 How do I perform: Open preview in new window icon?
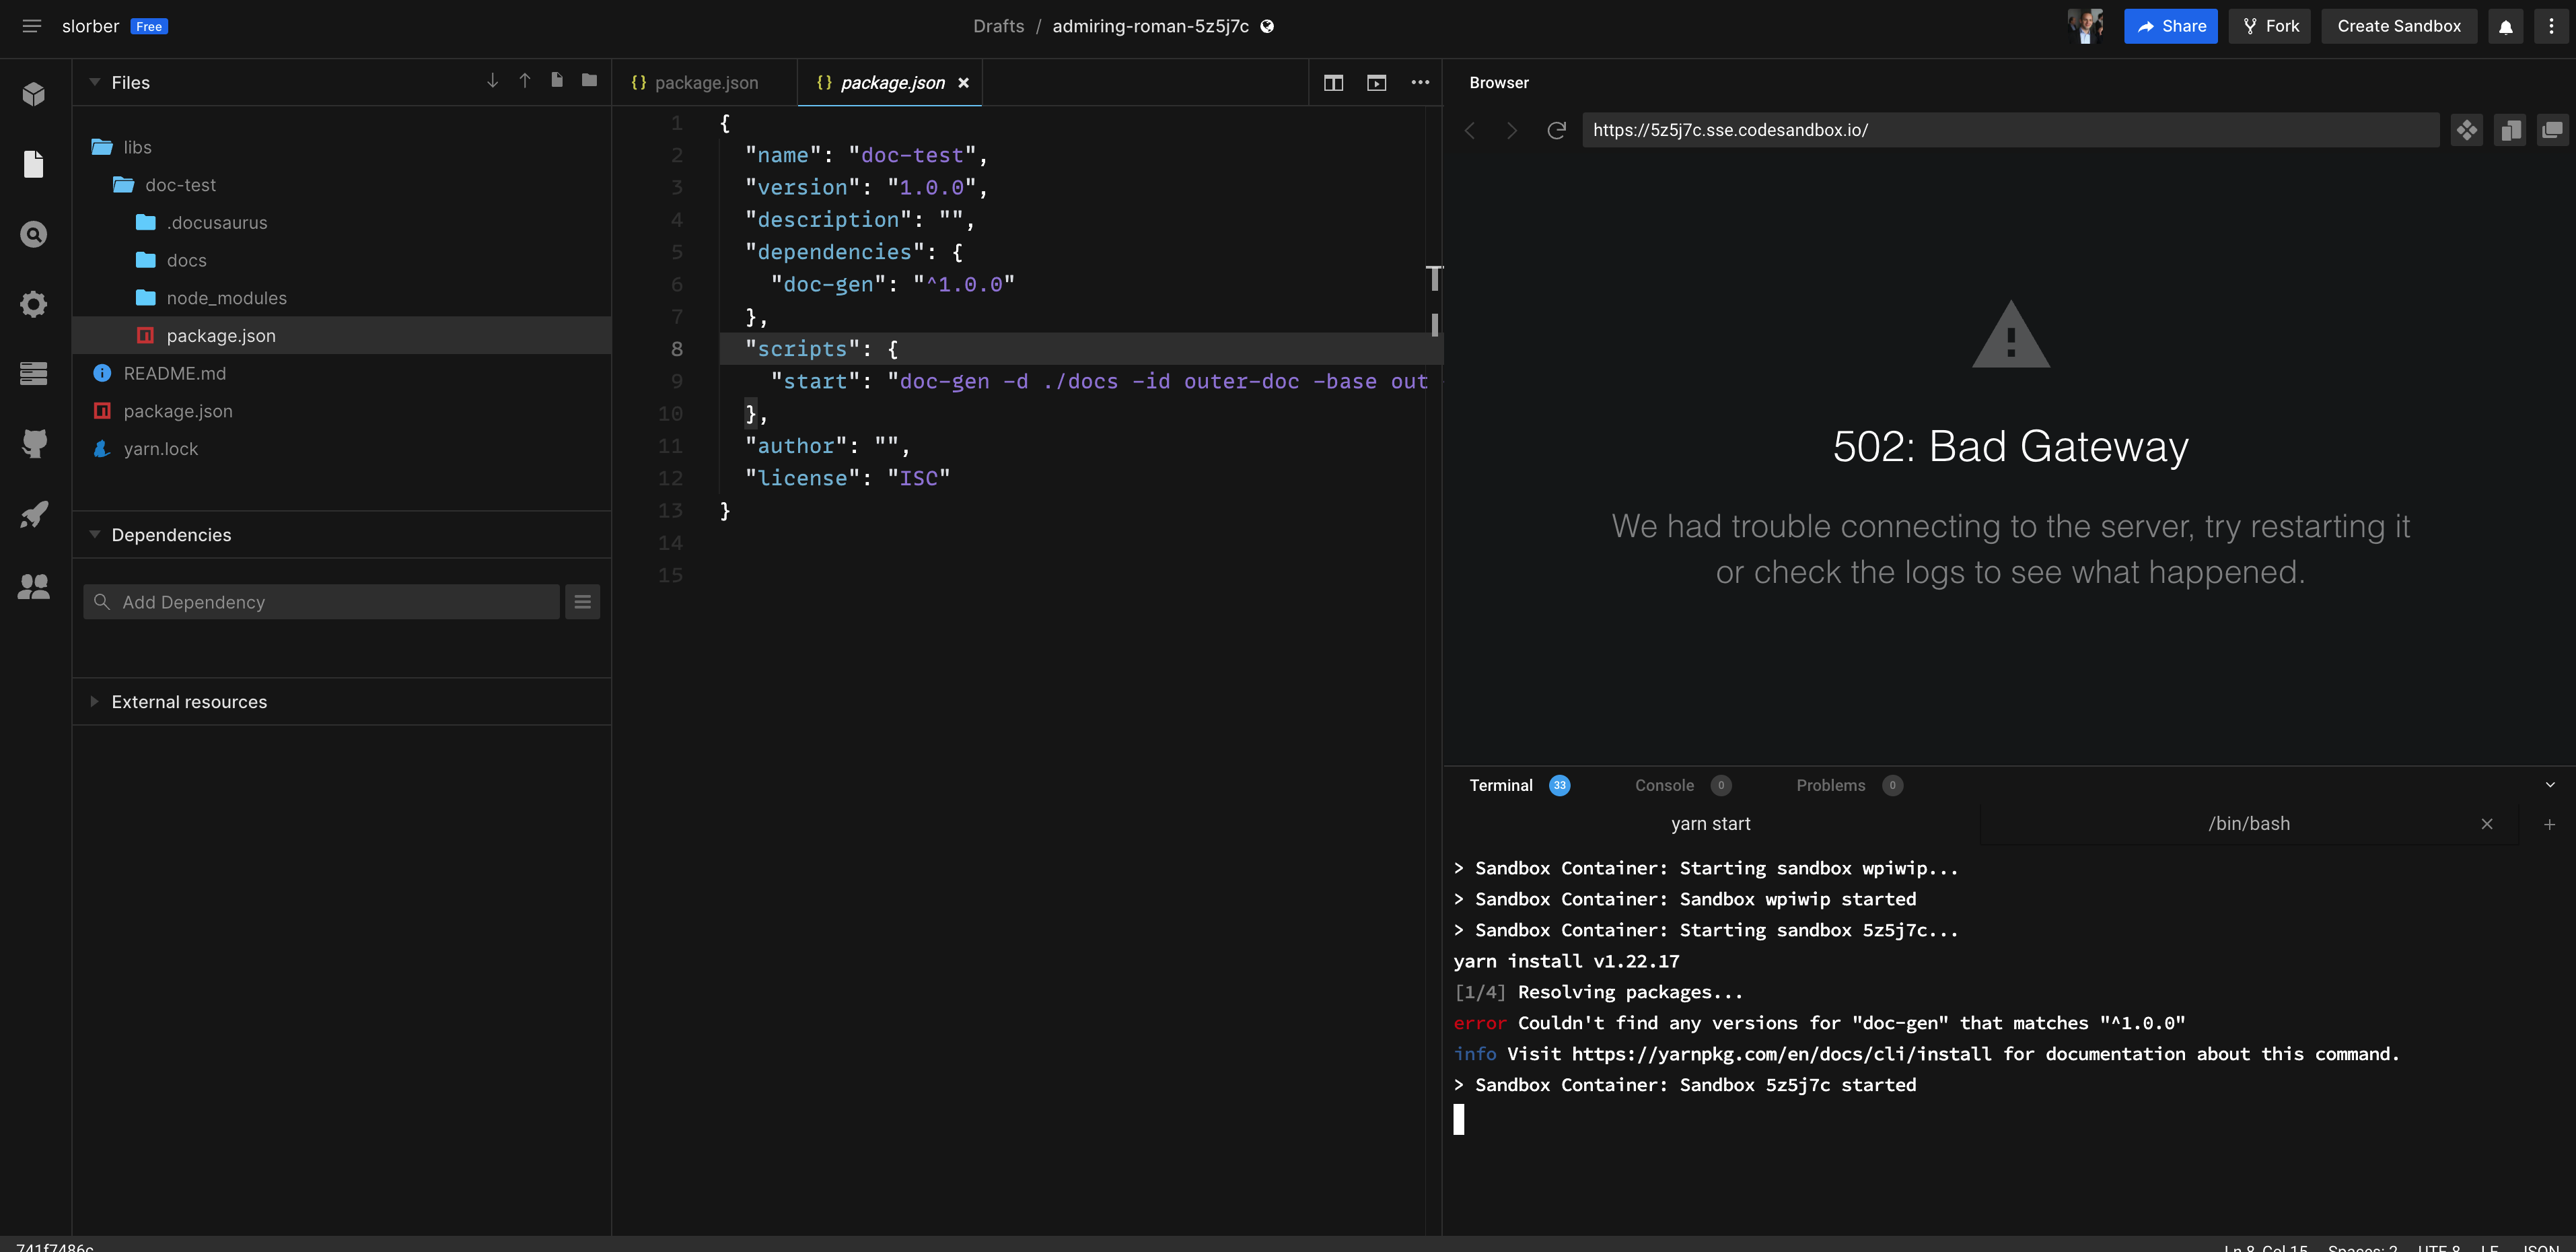[2553, 130]
